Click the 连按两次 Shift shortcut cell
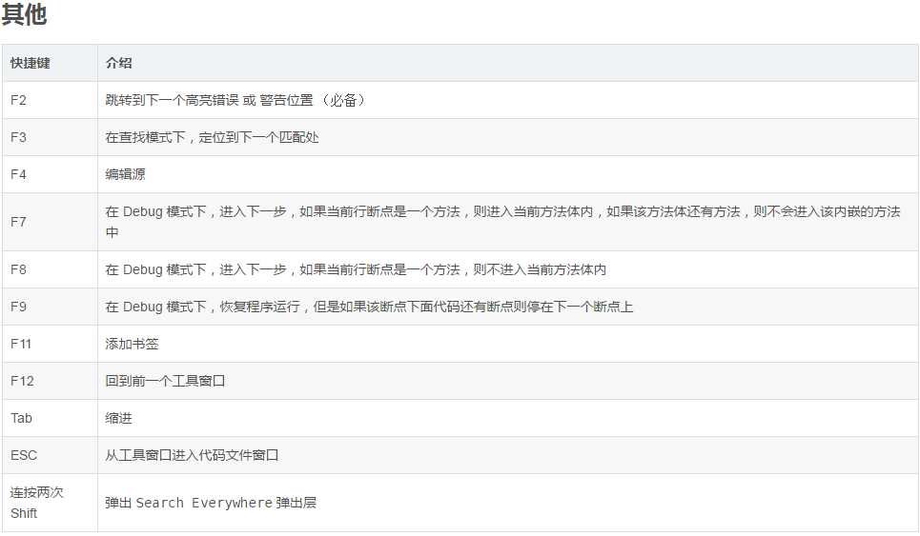Screen dimensions: 920x536 [x=36, y=503]
